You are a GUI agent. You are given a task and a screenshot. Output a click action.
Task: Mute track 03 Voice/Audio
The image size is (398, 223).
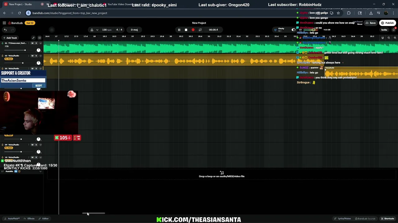tap(32, 68)
